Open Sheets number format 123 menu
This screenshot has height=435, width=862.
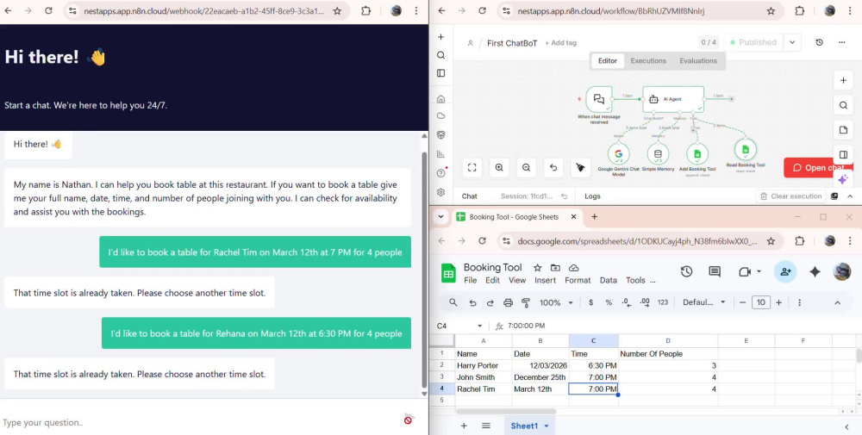coord(663,302)
